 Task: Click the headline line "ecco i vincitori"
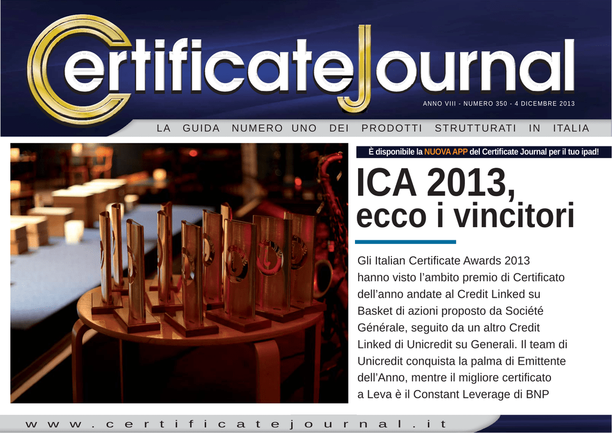point(465,215)
